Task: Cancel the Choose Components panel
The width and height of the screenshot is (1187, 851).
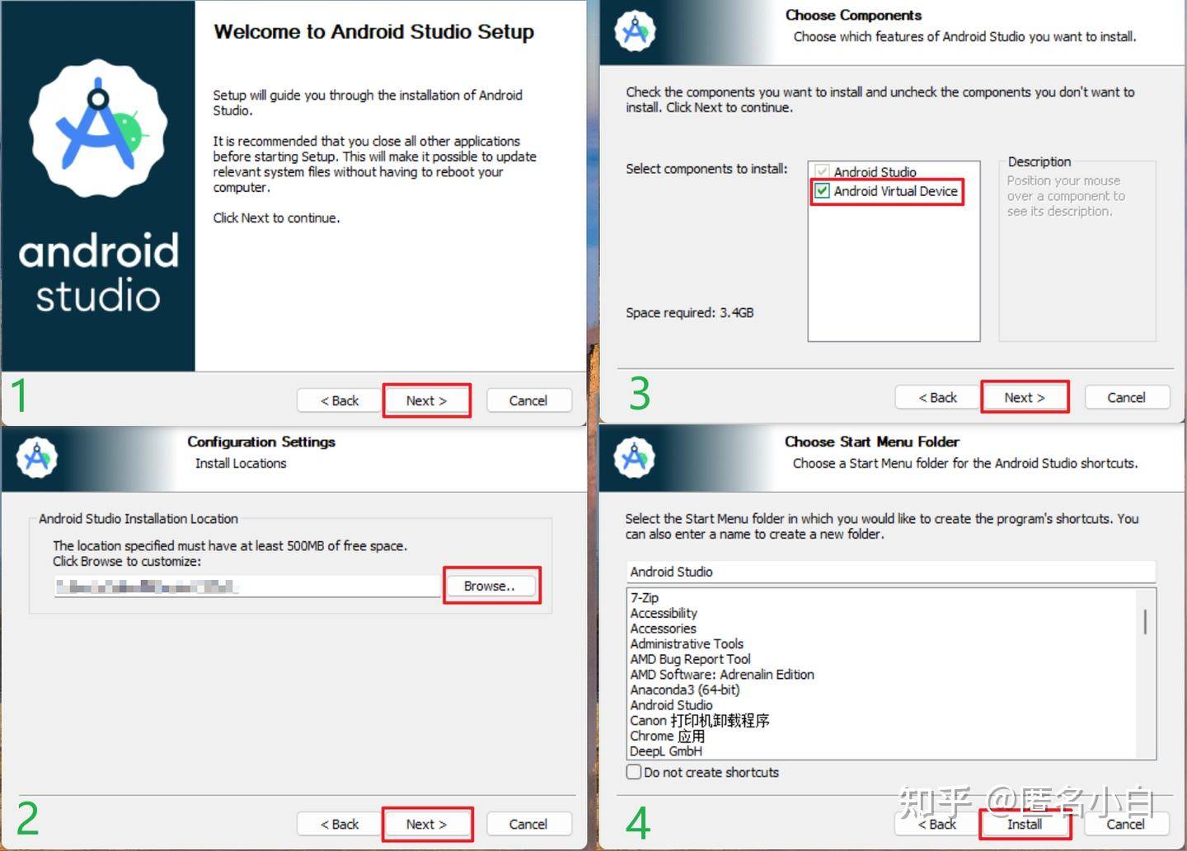Action: click(1126, 397)
